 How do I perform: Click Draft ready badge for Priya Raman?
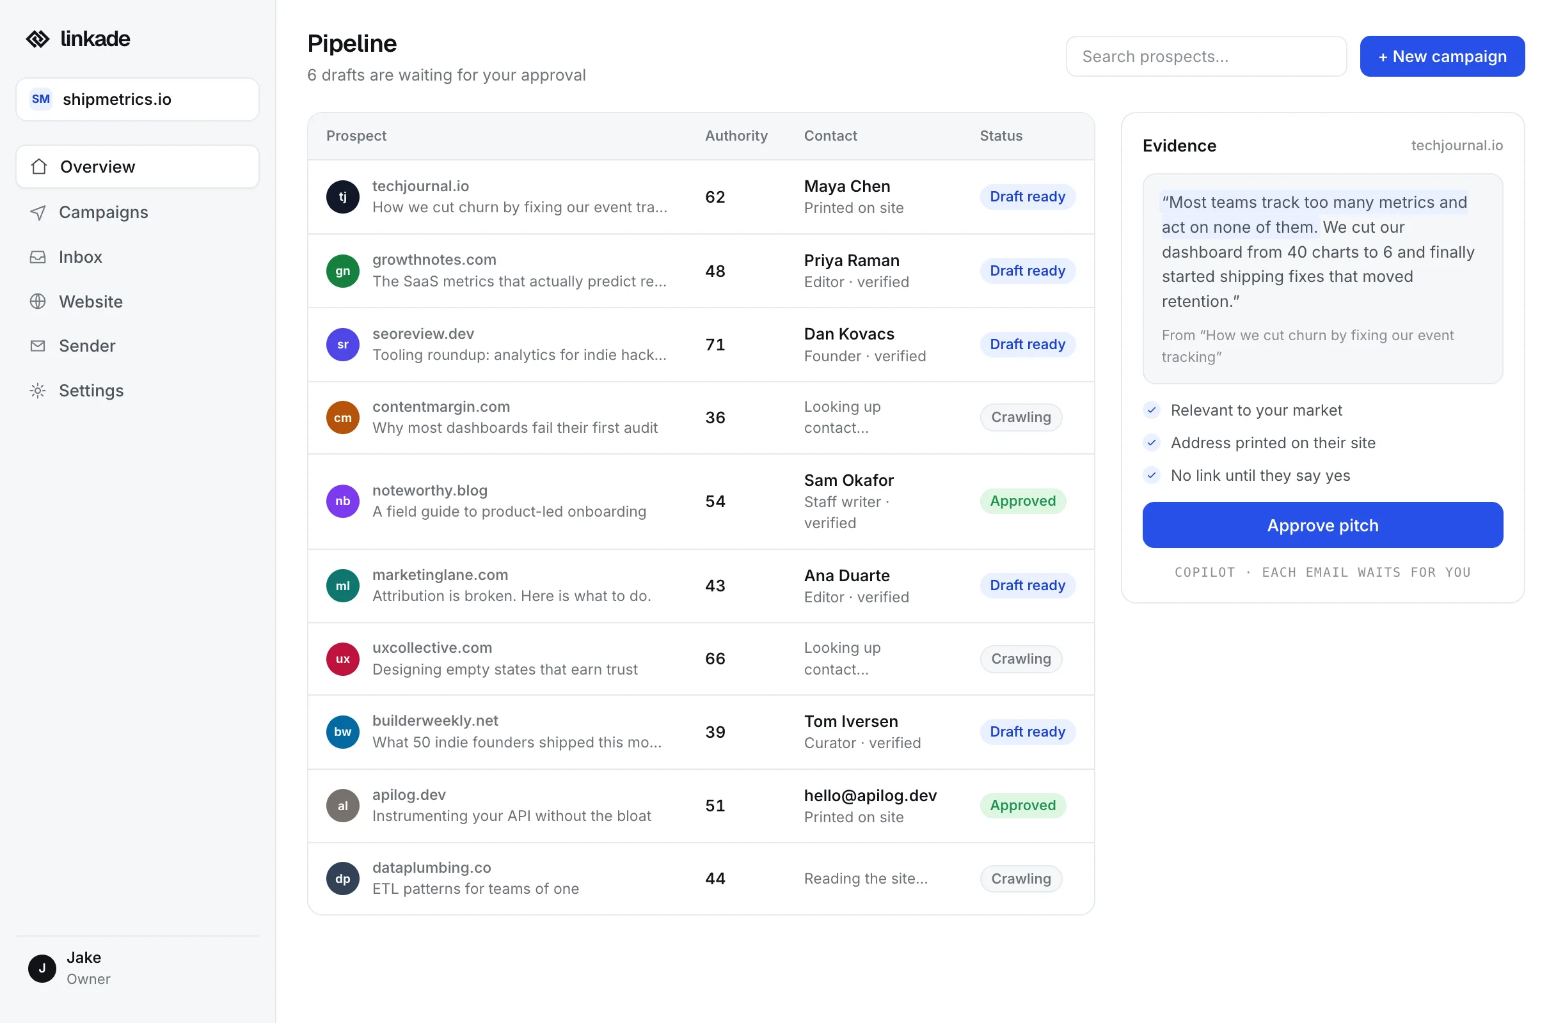[x=1027, y=270]
